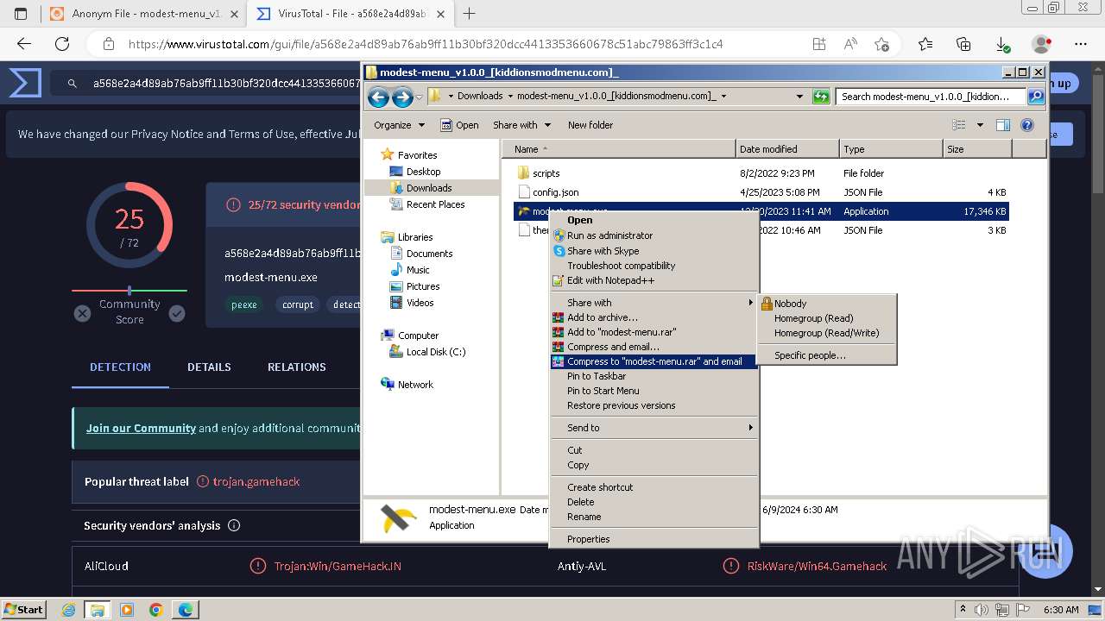Open the Videos library
Viewport: 1105px width, 621px height.
coord(420,303)
